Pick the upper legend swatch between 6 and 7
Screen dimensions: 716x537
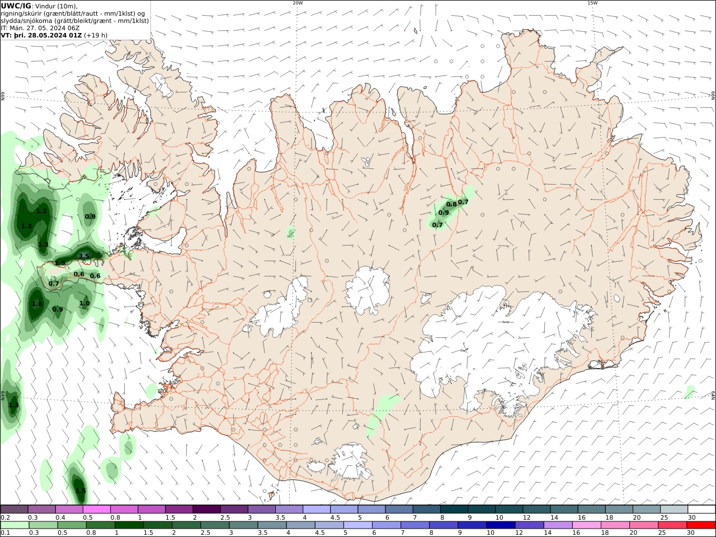click(399, 509)
